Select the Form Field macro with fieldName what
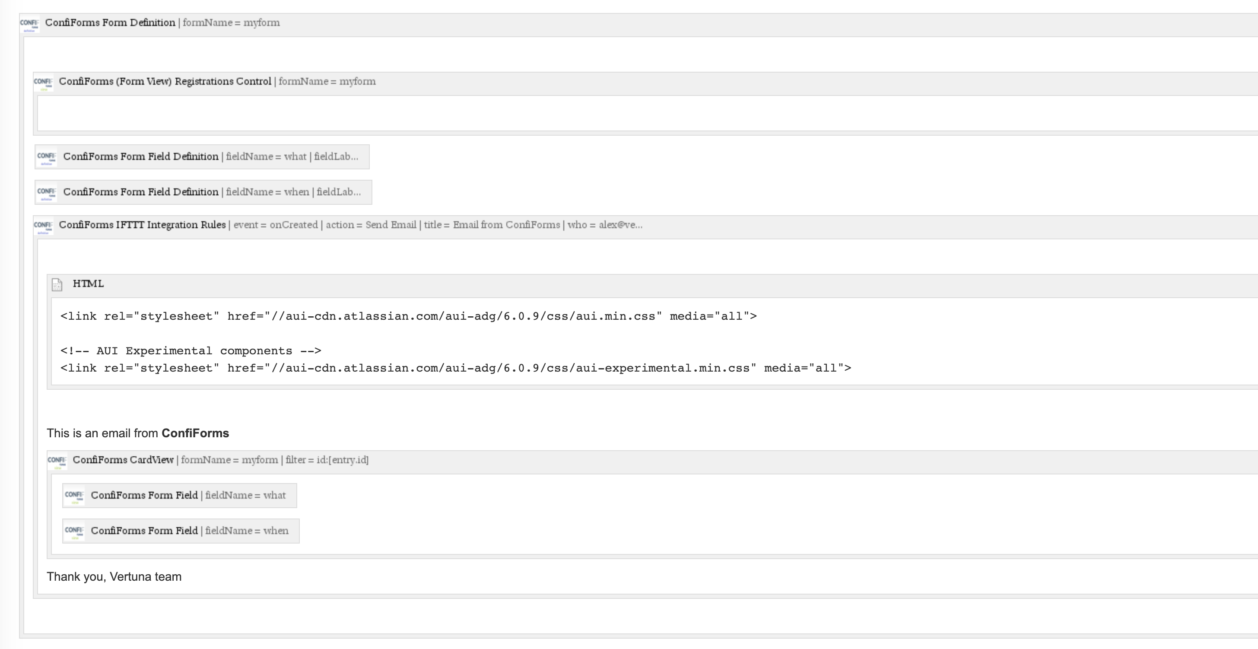Screen dimensions: 1258x649 (180, 496)
